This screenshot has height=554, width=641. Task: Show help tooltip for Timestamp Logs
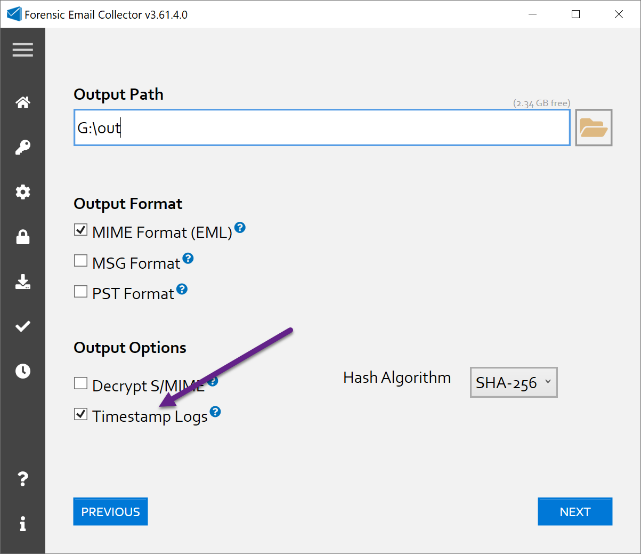pyautogui.click(x=215, y=412)
